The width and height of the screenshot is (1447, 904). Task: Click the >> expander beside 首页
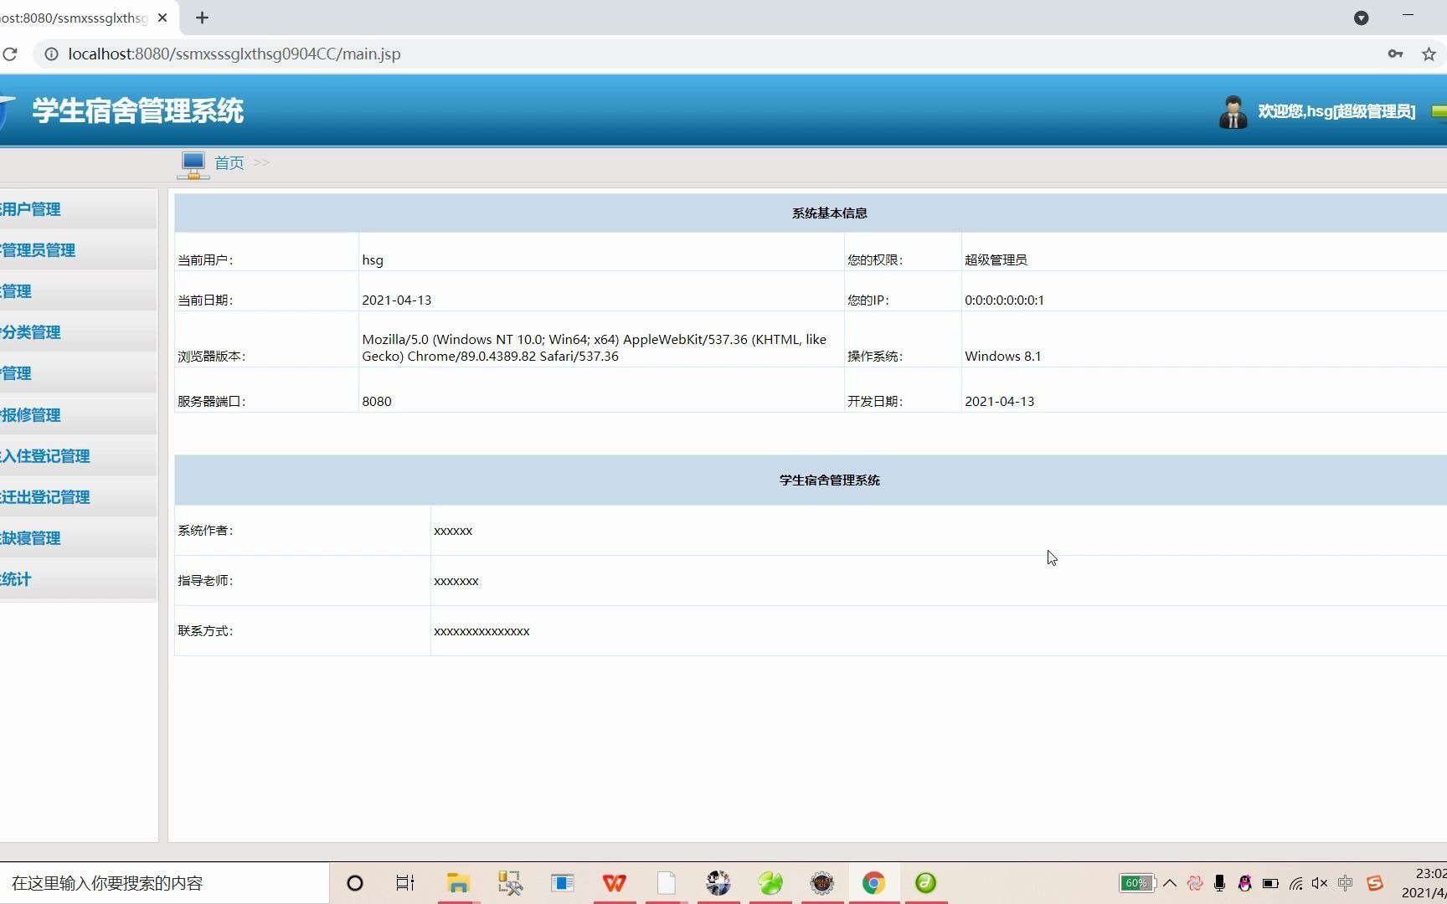point(260,163)
